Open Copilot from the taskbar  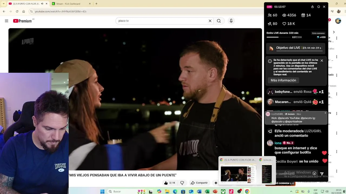[x=159, y=191]
